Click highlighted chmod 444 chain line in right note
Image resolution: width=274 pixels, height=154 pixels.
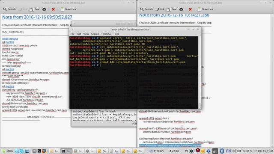click(170, 145)
